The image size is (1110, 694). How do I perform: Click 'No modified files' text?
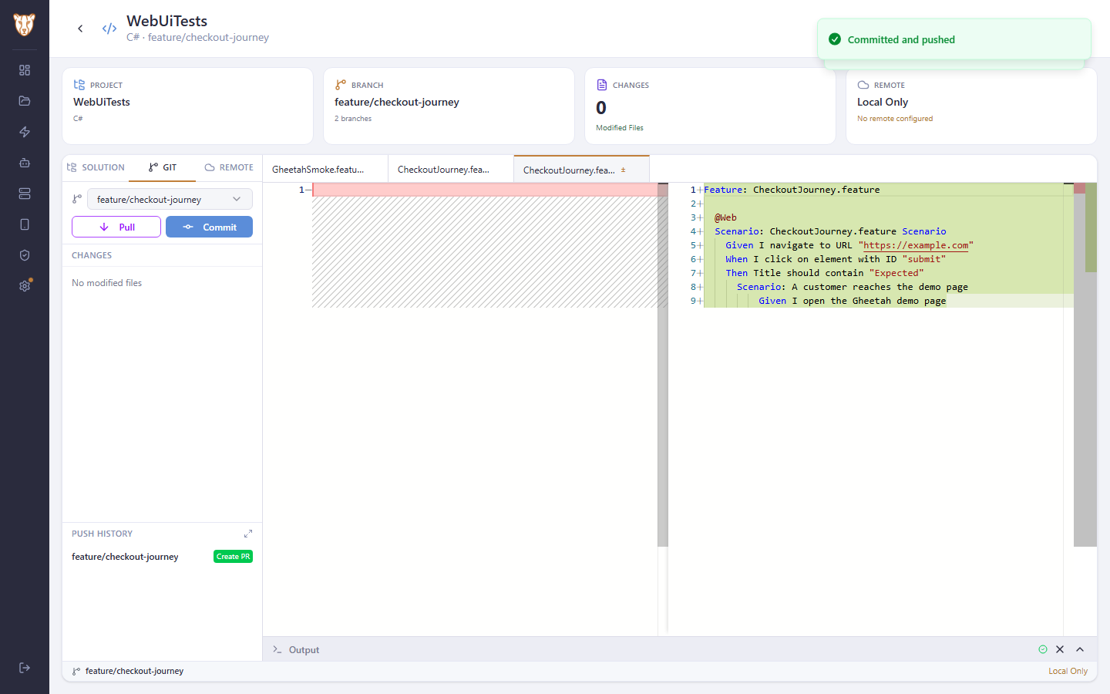coord(107,283)
